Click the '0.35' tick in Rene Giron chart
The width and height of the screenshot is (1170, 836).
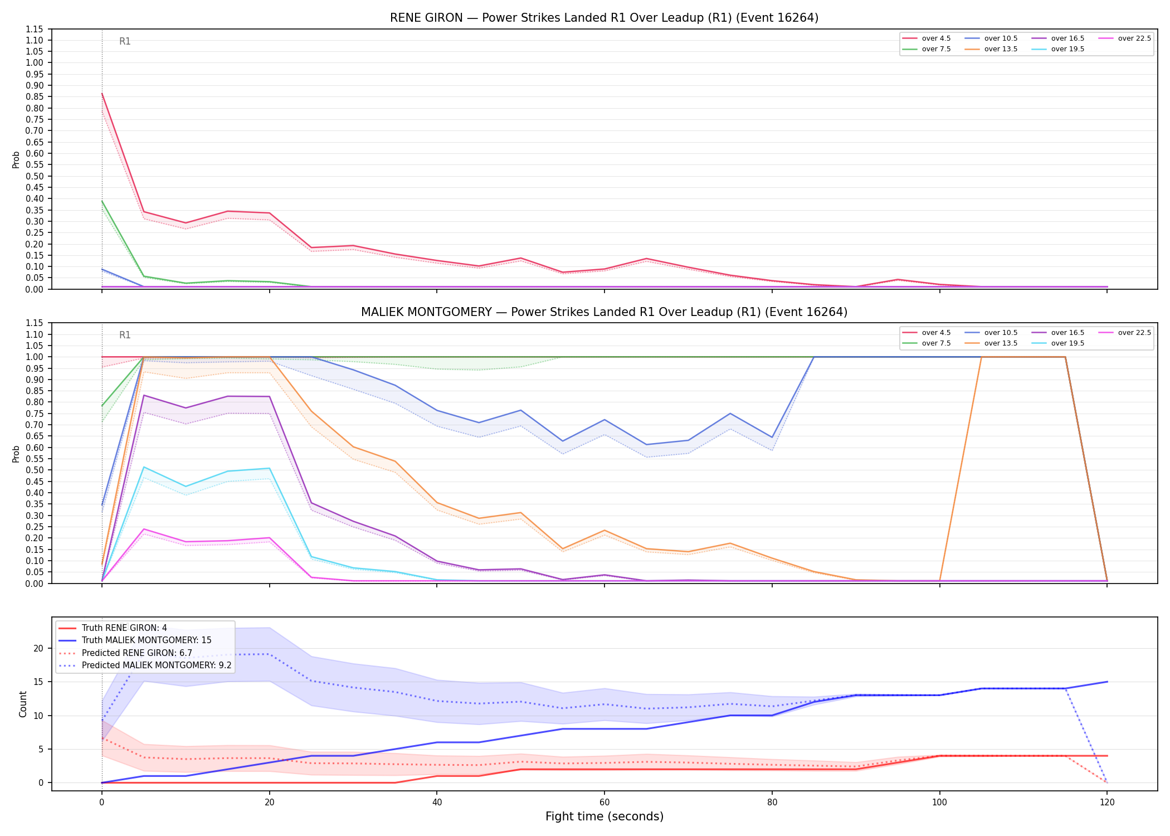click(35, 210)
